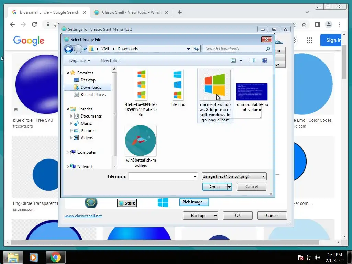Open the media player taskbar icon
This screenshot has height=264, width=352.
34,257
